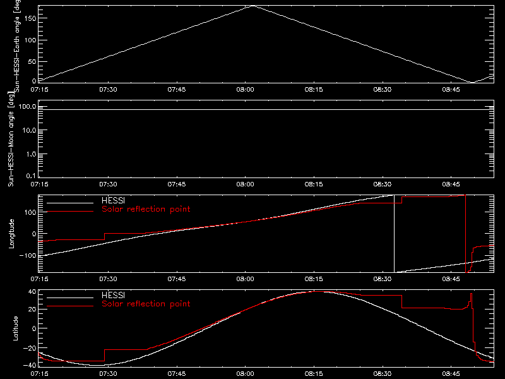
Task: Click Solar reflection point legend text in Latitude plot
Action: [x=146, y=304]
